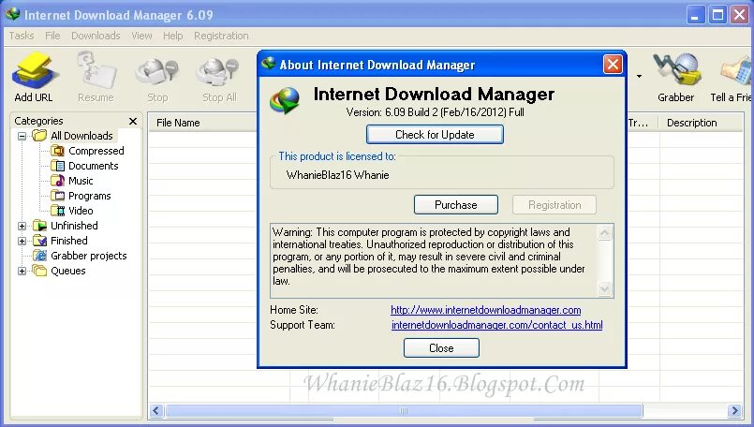Image resolution: width=754 pixels, height=427 pixels.
Task: Click the Tell a Friend toolbar icon
Action: (x=737, y=72)
